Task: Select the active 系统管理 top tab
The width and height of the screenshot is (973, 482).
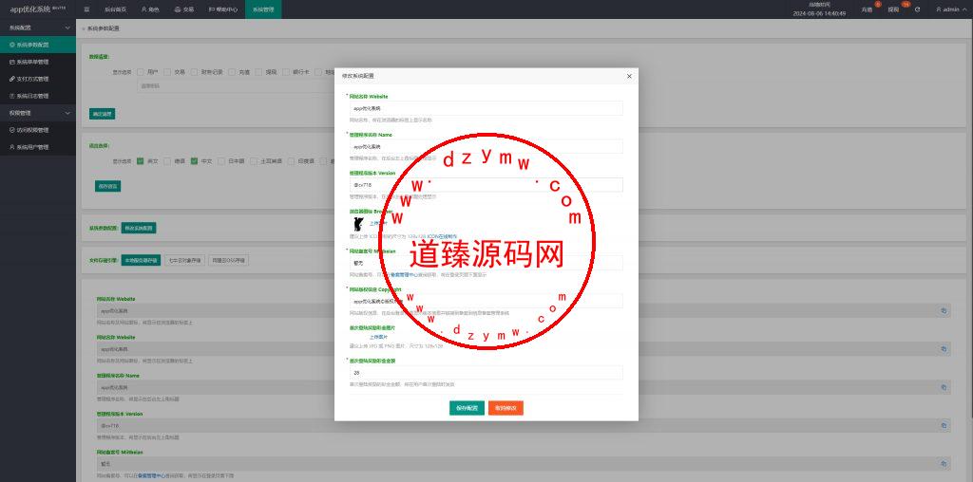Action: [263, 9]
